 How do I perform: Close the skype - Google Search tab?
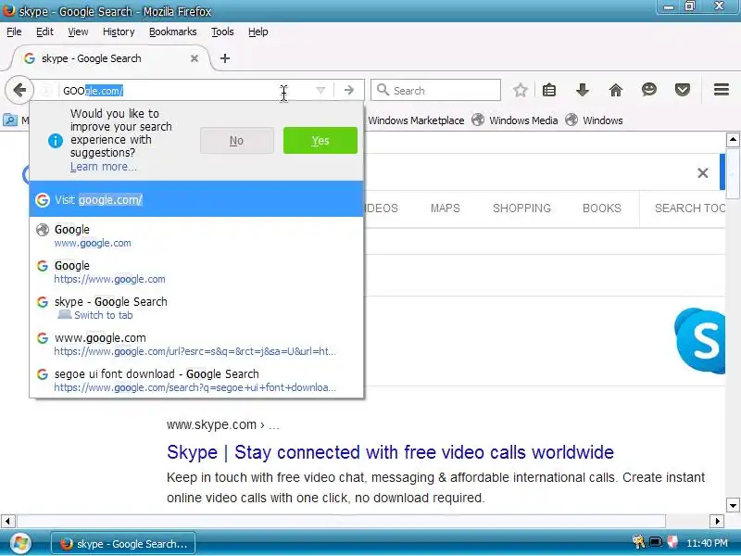click(x=195, y=58)
